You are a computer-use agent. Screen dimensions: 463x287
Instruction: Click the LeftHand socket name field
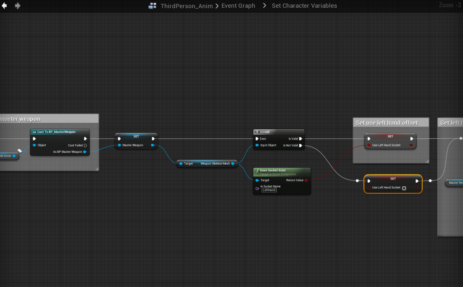(x=269, y=190)
